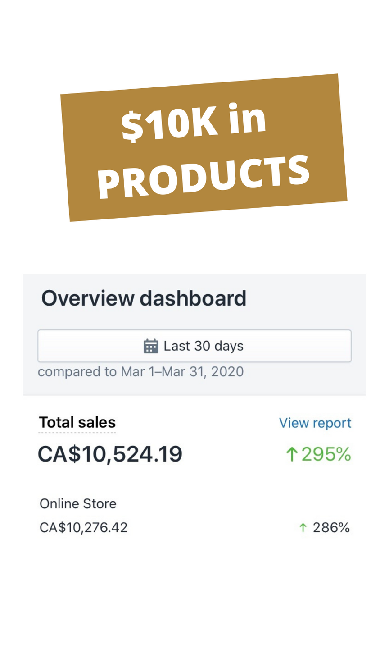Click the word dashboard in the heading
The height and width of the screenshot is (649, 389).
coord(193,298)
